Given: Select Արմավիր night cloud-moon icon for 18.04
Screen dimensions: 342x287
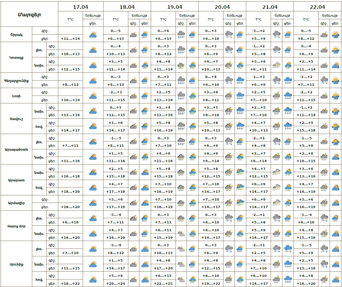Looking at the screenshot, I should (134, 203).
